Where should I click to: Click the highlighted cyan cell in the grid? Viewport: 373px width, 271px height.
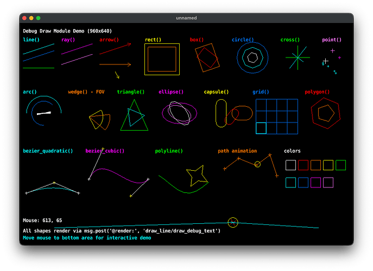click(261, 128)
